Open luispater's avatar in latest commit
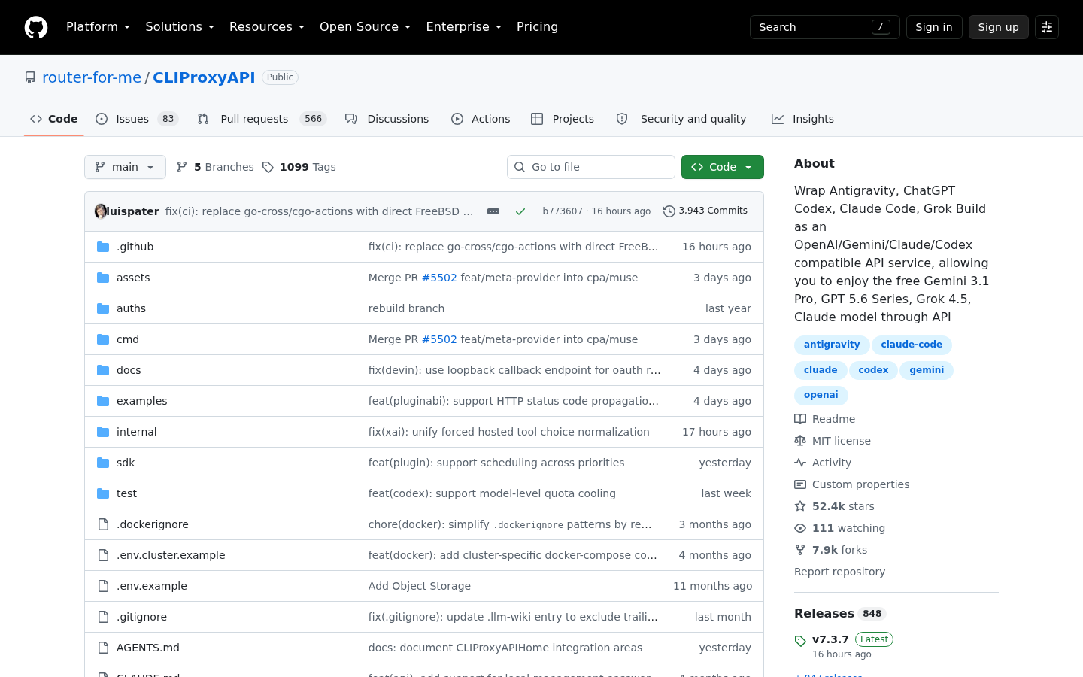 101,211
